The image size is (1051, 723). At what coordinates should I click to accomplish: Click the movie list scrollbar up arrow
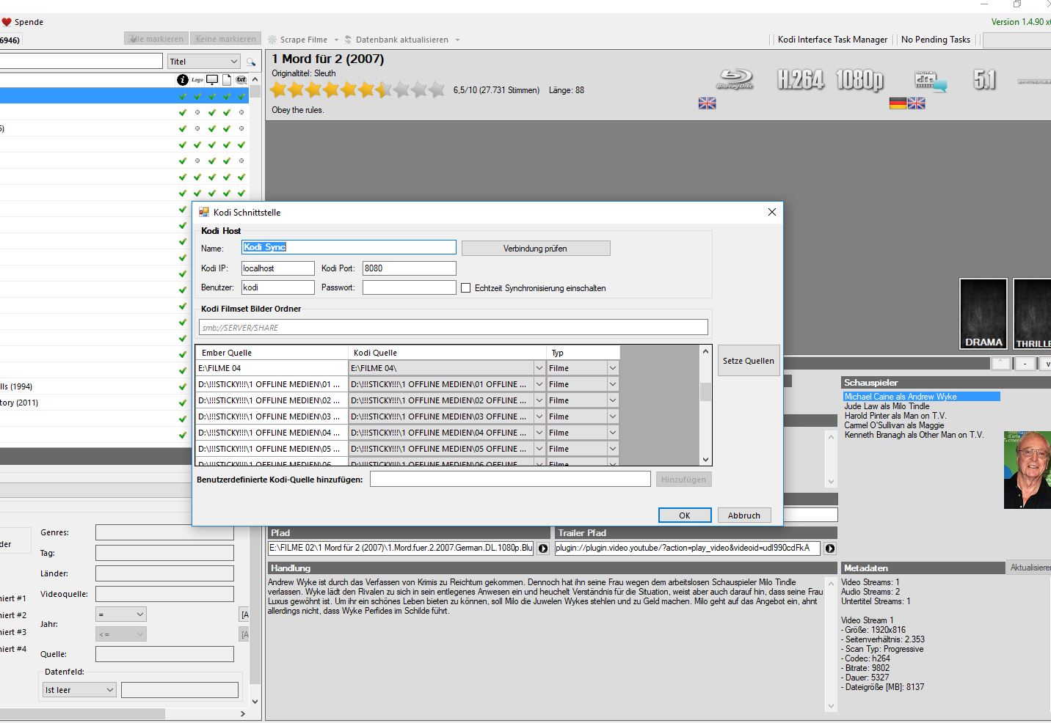255,79
